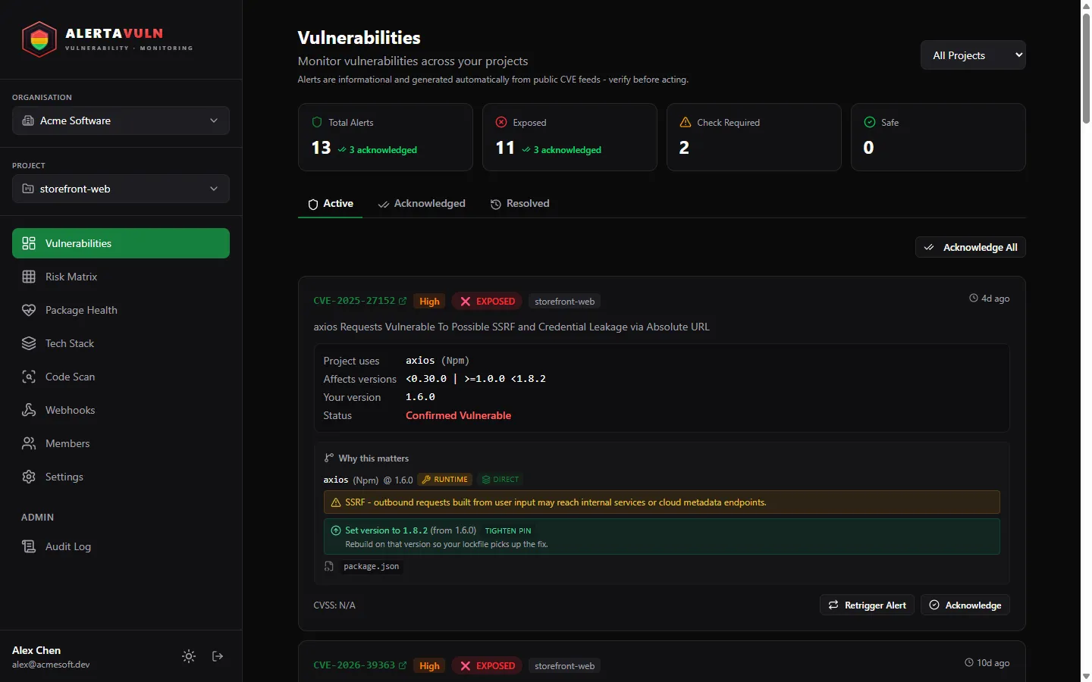Click the Tech Stack layers icon

coord(29,343)
